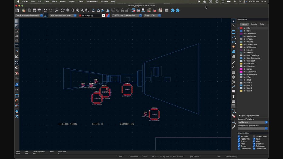
Task: Click the Undo arrow icon
Action: [x=45, y=10]
